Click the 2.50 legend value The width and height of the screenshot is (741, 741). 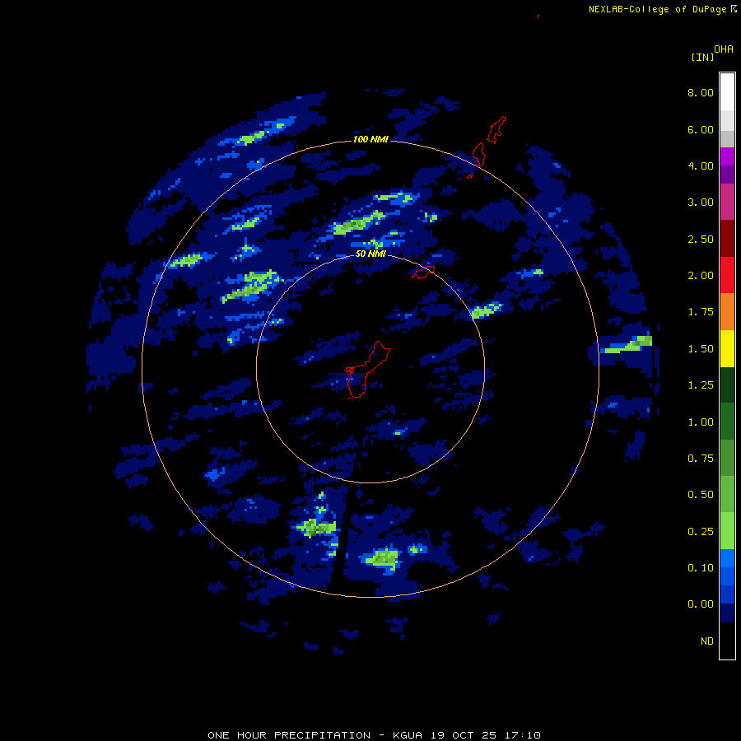click(701, 239)
